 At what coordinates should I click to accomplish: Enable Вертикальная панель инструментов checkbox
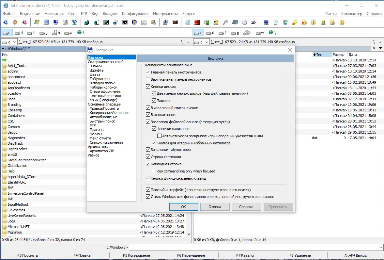(x=148, y=79)
